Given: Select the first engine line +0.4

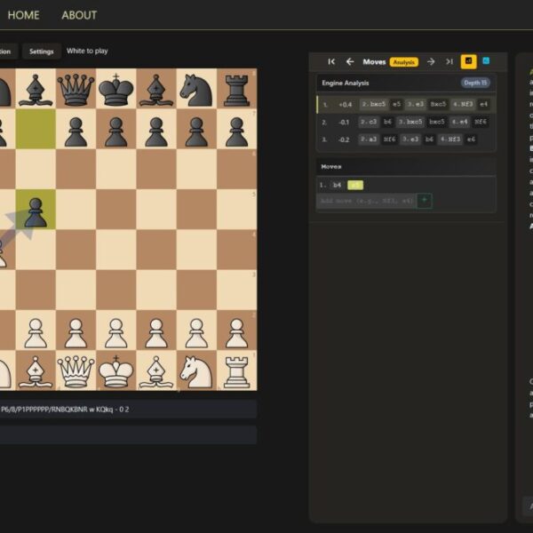Looking at the screenshot, I should pyautogui.click(x=345, y=104).
